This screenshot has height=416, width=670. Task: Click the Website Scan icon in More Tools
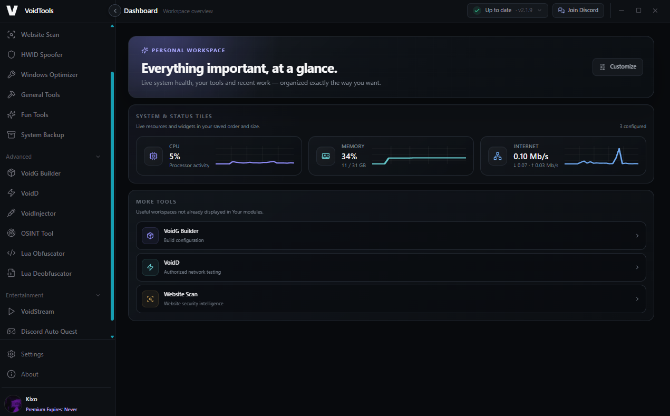(x=150, y=299)
